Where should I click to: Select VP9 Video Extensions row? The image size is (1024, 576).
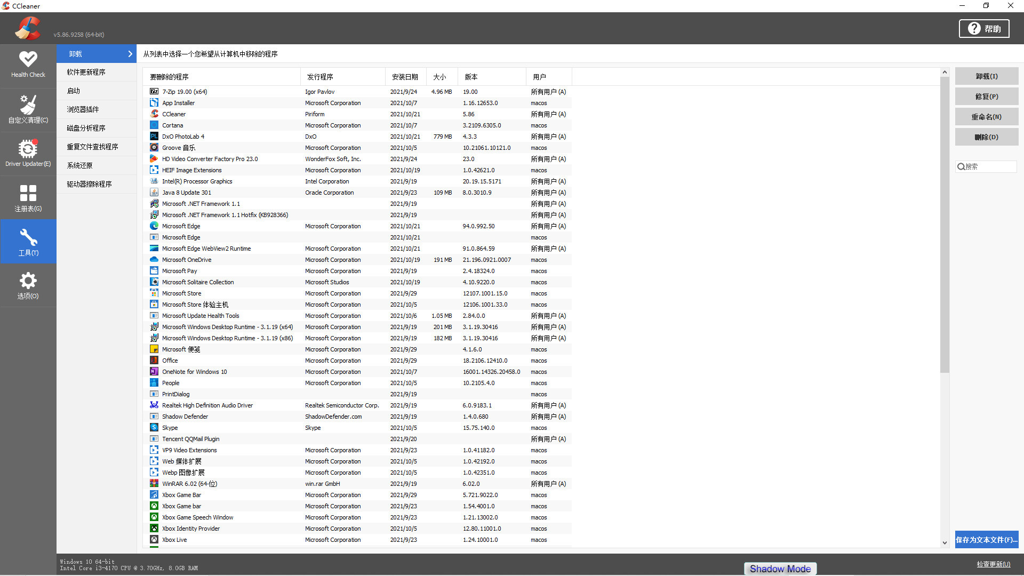(x=357, y=450)
